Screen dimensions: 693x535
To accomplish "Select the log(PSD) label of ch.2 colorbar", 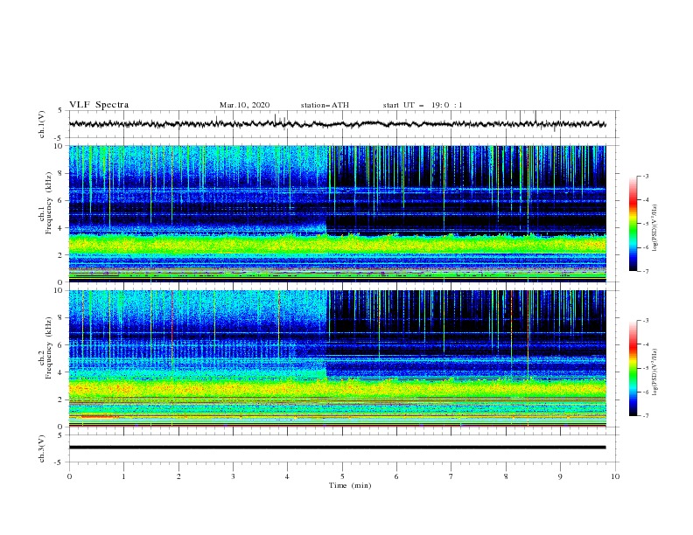I will click(654, 372).
